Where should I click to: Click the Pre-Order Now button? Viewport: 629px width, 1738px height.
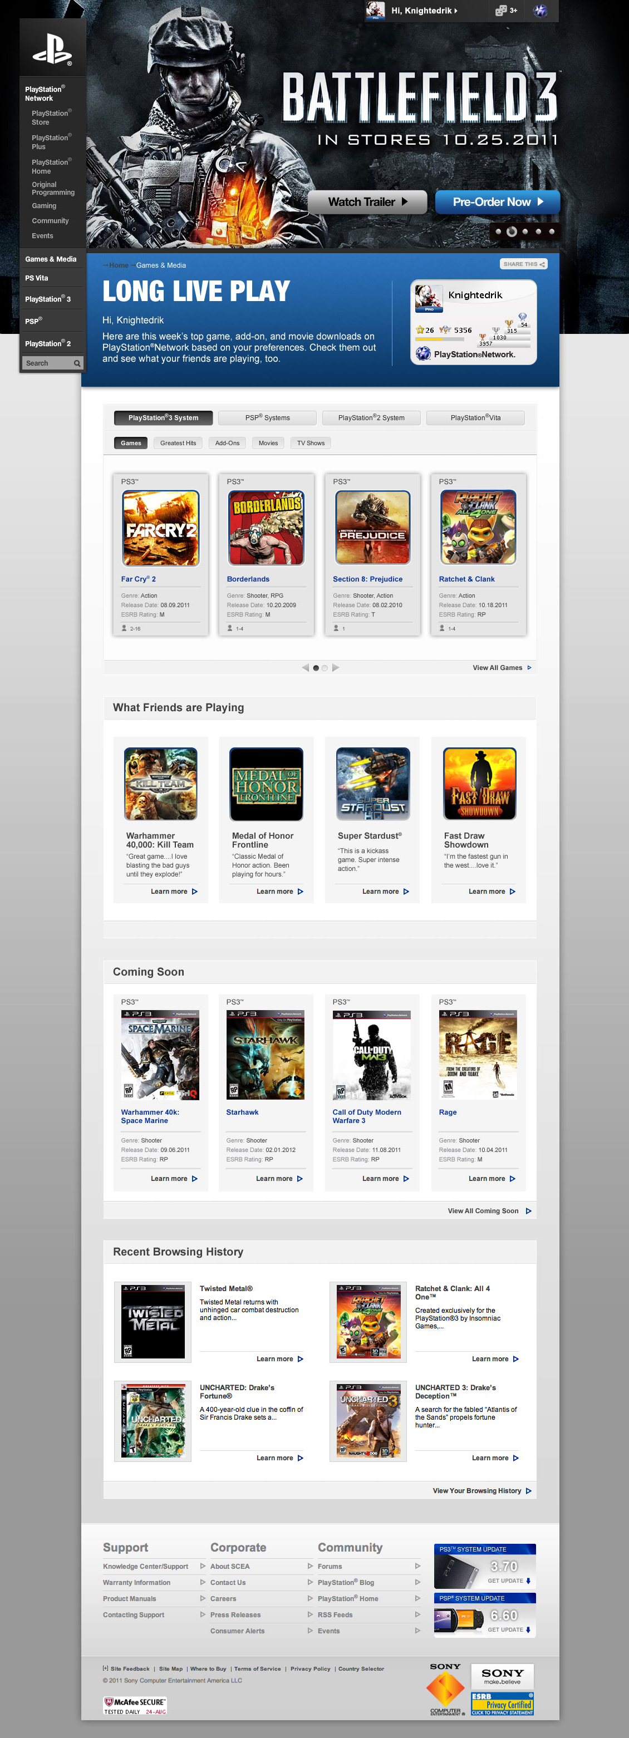pyautogui.click(x=498, y=201)
